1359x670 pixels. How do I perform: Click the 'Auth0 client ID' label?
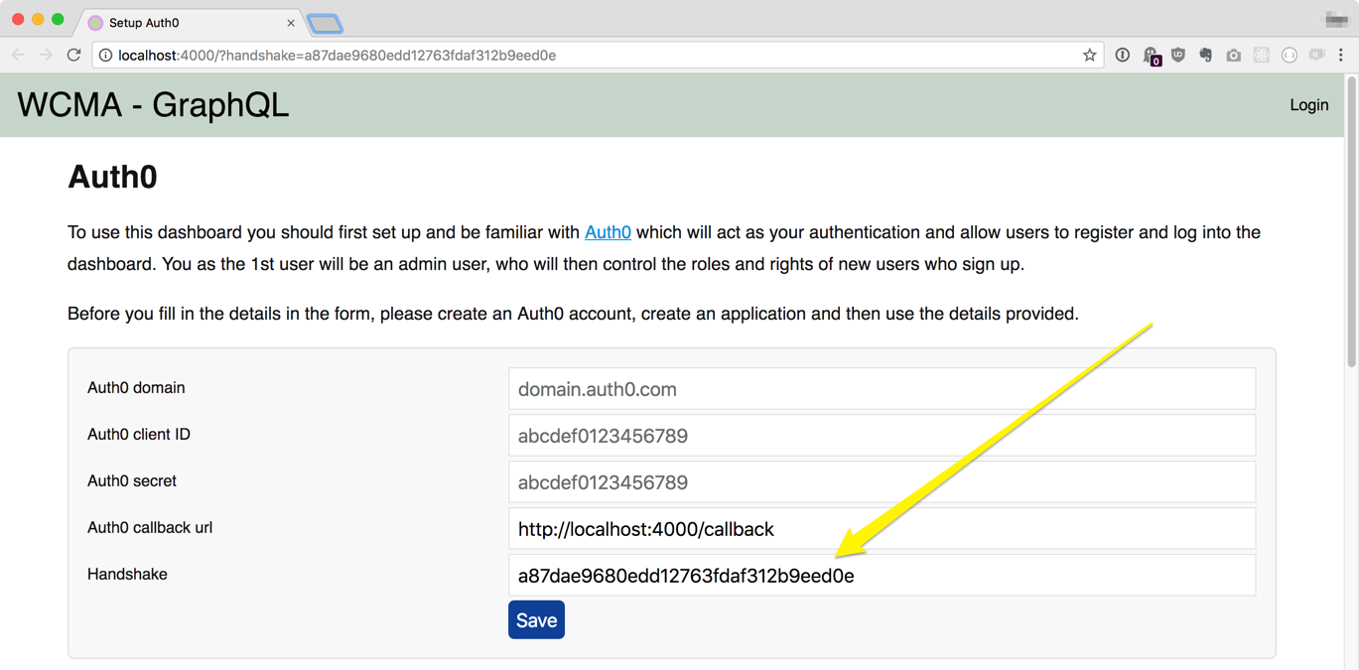tap(139, 435)
